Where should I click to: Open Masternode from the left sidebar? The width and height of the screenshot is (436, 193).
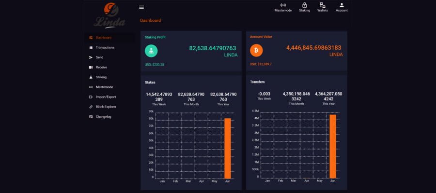[104, 87]
